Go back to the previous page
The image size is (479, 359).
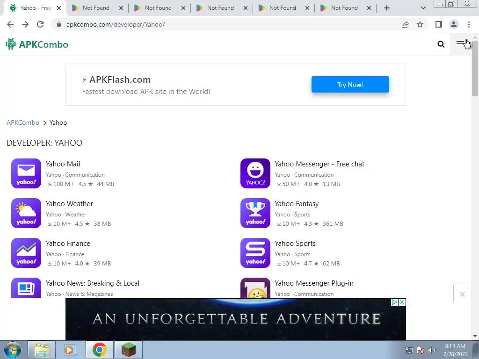(x=10, y=24)
